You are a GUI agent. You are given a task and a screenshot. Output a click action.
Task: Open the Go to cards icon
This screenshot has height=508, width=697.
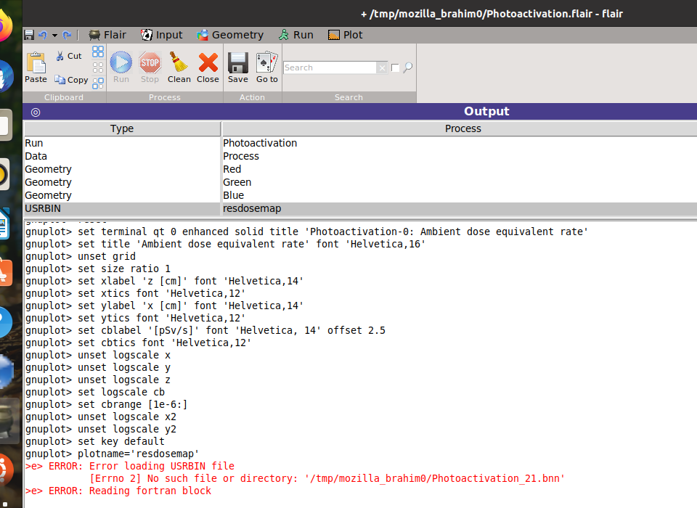coord(266,64)
